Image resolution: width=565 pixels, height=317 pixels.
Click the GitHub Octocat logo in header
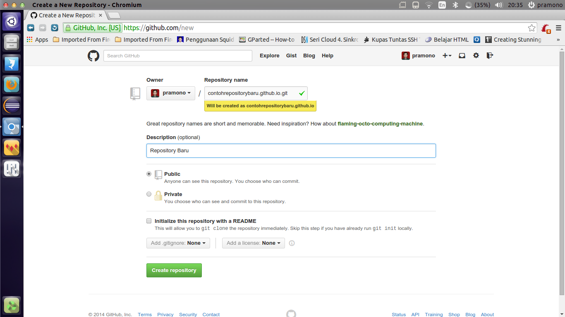(93, 56)
